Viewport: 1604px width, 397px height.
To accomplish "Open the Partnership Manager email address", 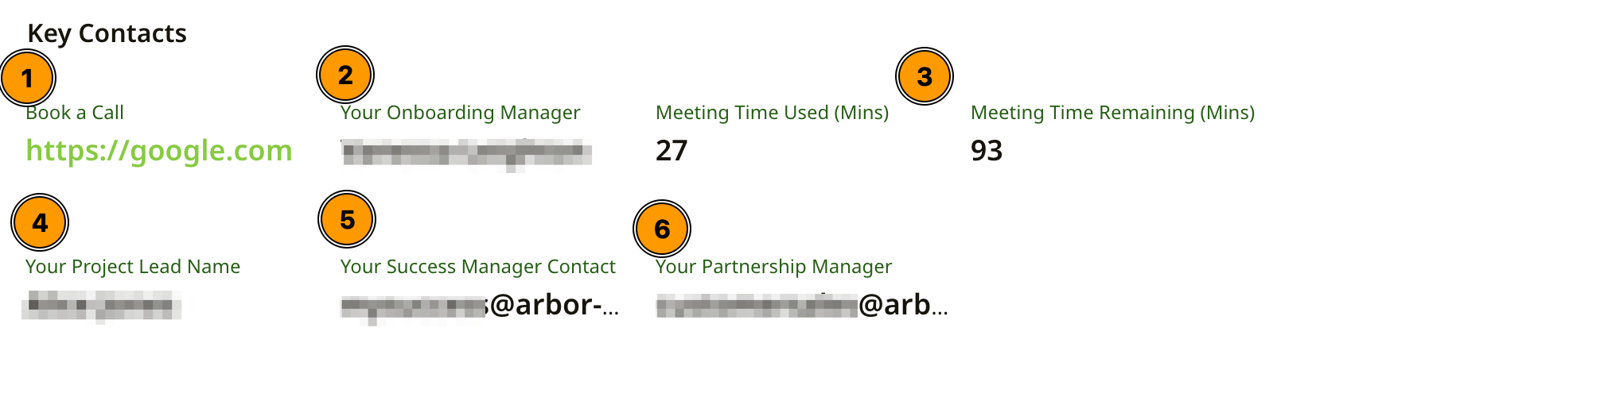I will tap(801, 305).
